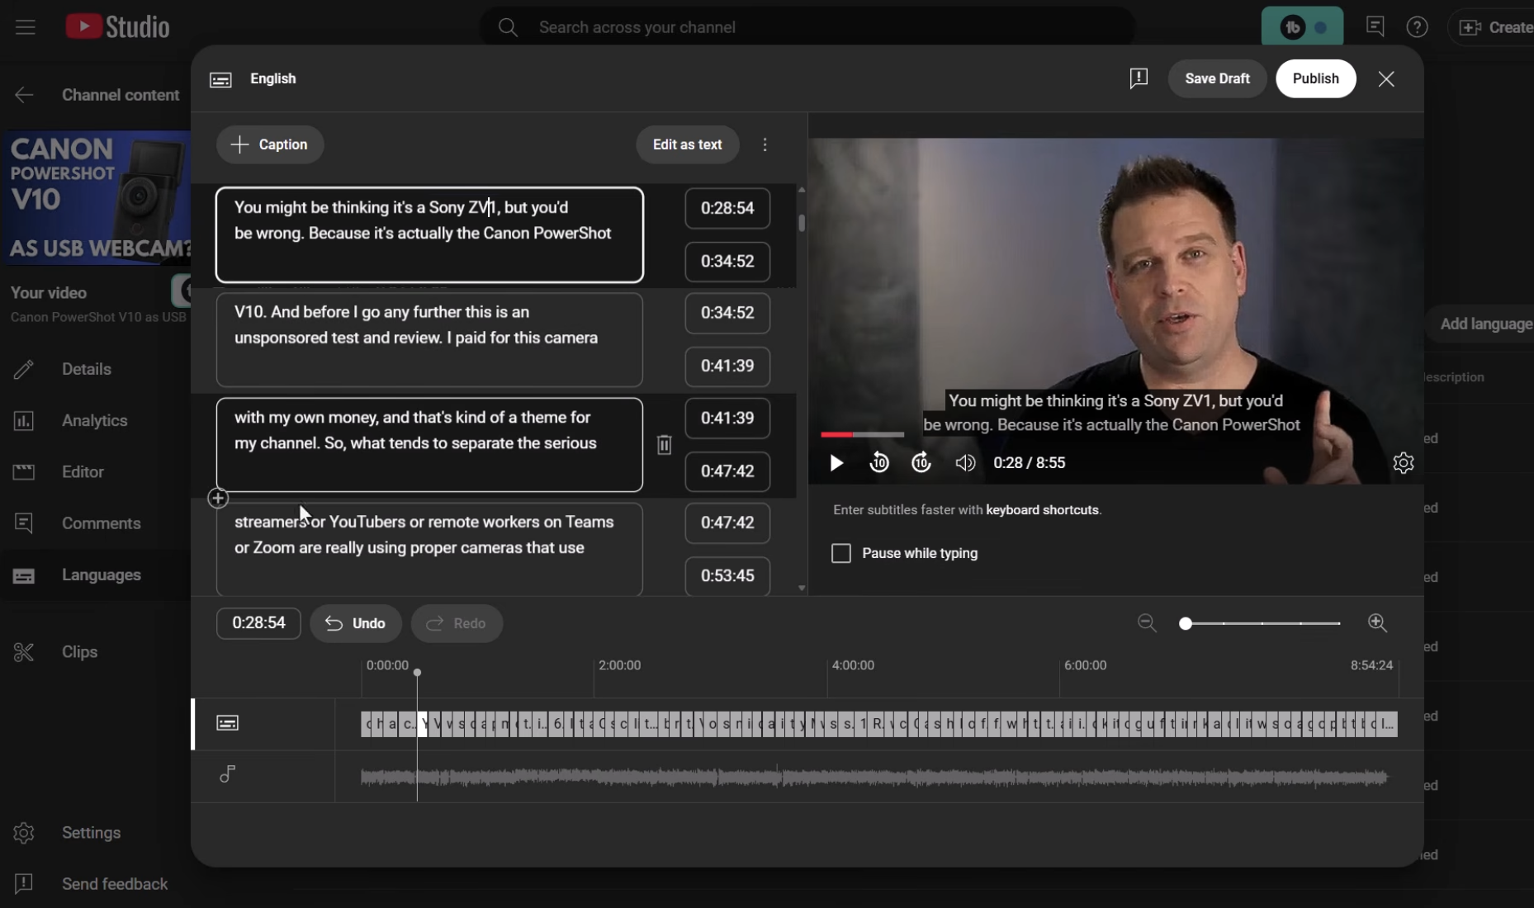The image size is (1534, 908).
Task: Open the keyboard shortcuts link
Action: tap(1042, 510)
